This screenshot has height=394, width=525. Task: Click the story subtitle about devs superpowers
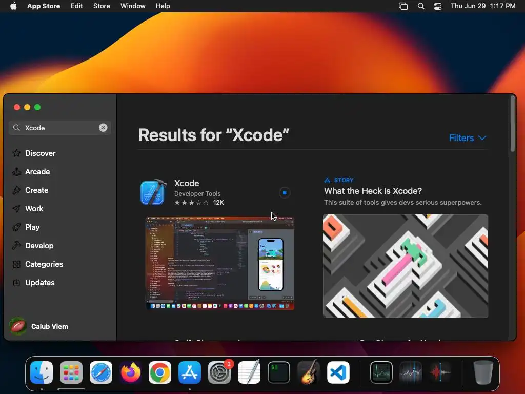point(403,202)
